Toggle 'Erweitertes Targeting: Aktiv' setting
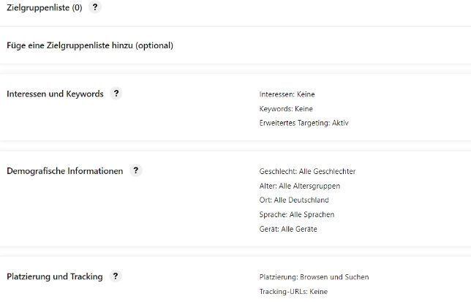The image size is (471, 302). click(x=304, y=123)
